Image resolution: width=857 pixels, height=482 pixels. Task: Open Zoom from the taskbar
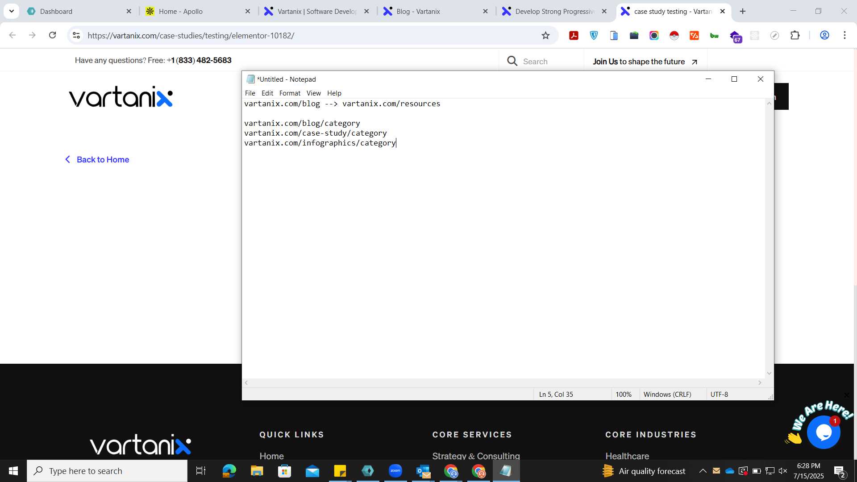coord(395,471)
